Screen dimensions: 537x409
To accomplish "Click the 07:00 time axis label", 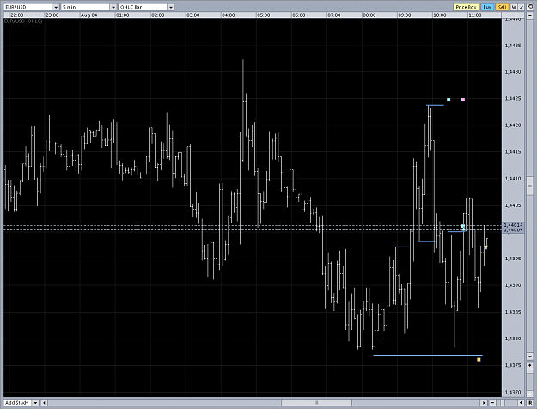I will tap(334, 15).
